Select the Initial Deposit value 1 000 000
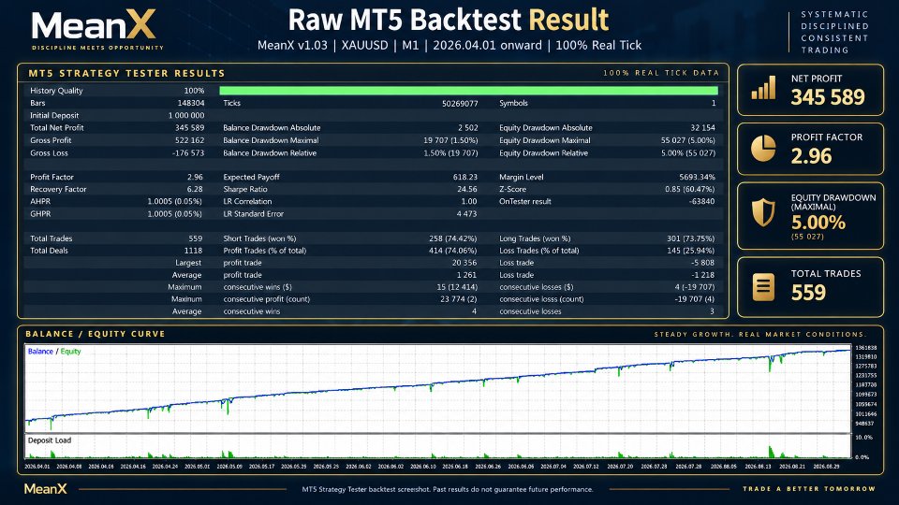The height and width of the screenshot is (505, 899). click(x=186, y=115)
